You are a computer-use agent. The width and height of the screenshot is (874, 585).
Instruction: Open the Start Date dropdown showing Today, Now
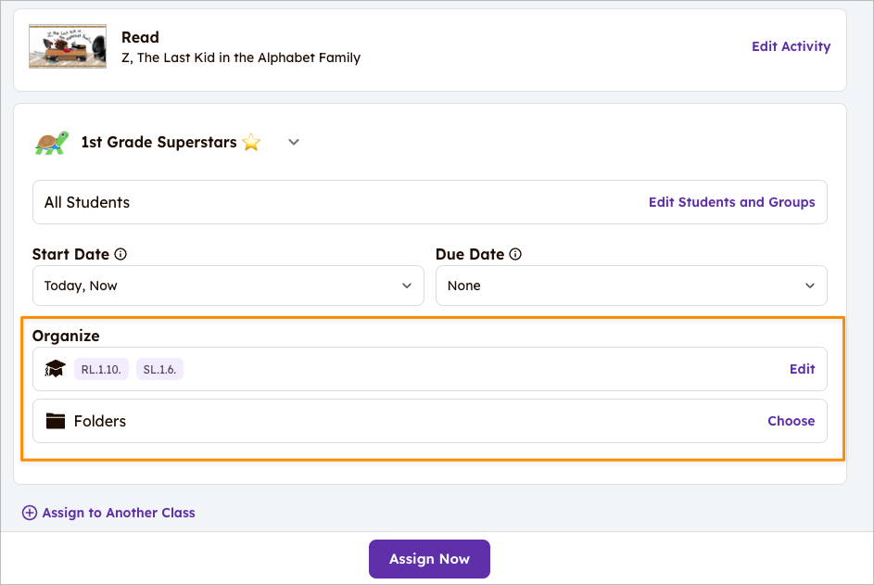pos(228,286)
